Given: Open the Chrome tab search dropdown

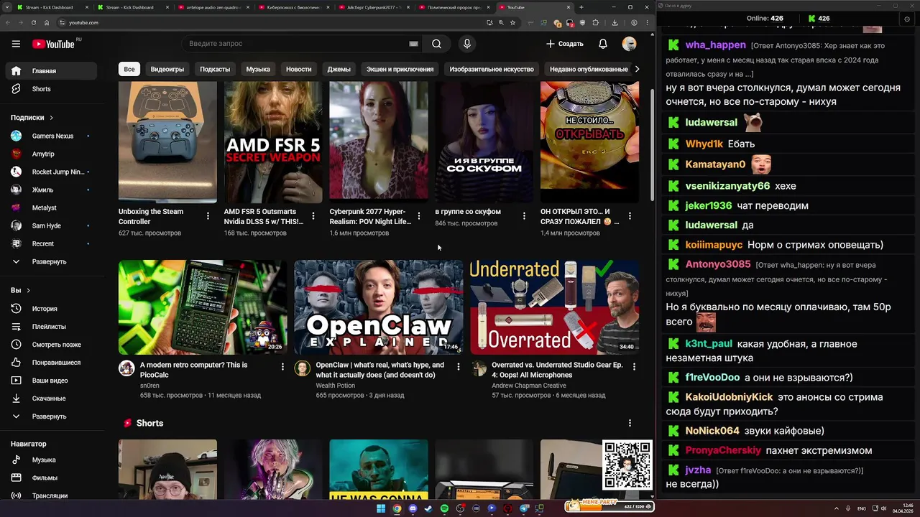Looking at the screenshot, I should pyautogui.click(x=8, y=7).
